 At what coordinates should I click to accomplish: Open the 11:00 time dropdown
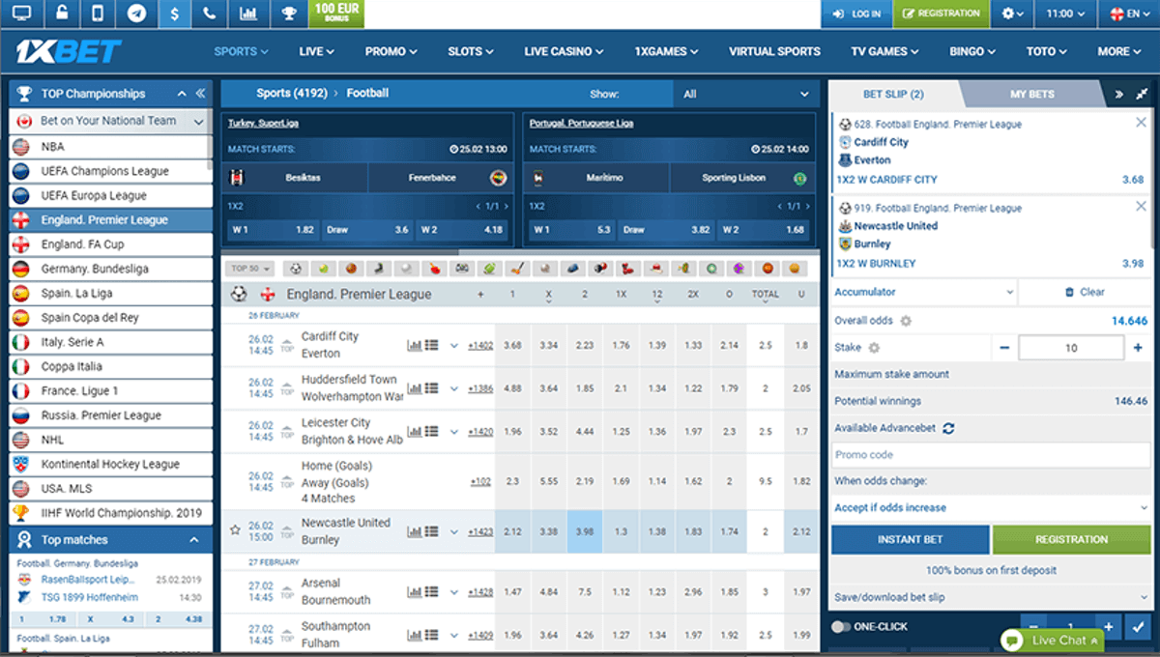pyautogui.click(x=1065, y=14)
